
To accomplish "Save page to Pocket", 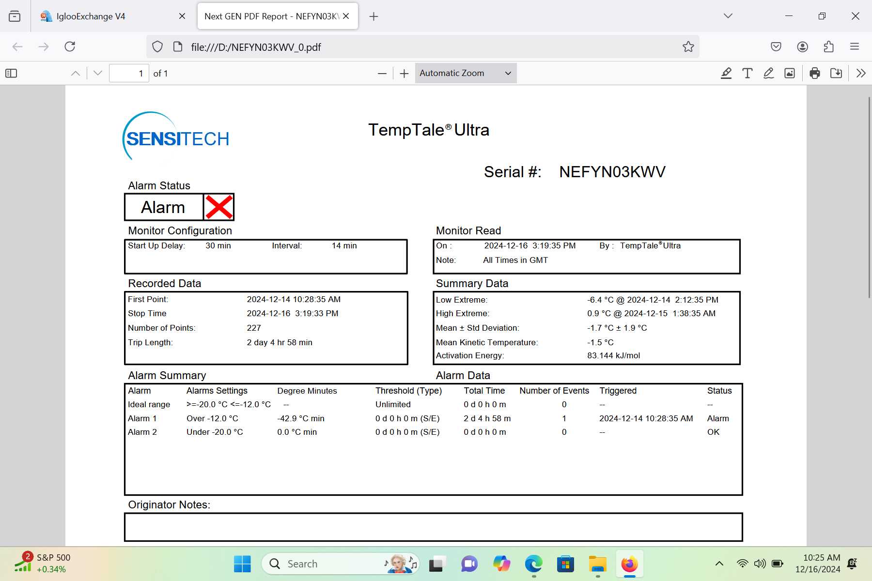I will coord(776,46).
